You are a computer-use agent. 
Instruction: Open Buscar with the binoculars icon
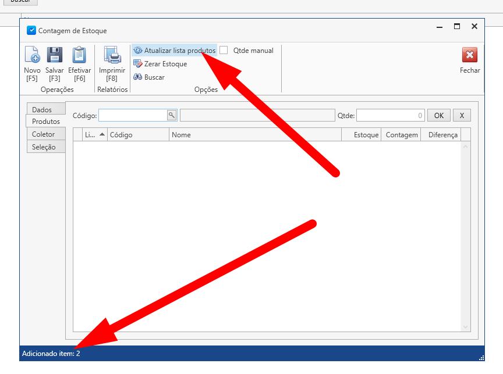pos(149,77)
